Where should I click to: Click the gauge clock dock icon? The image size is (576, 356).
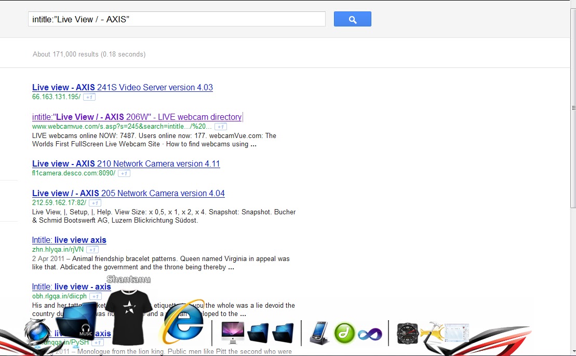[407, 334]
